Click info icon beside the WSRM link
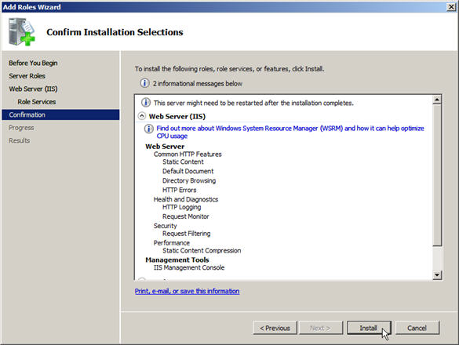This screenshot has width=459, height=345. tap(149, 129)
